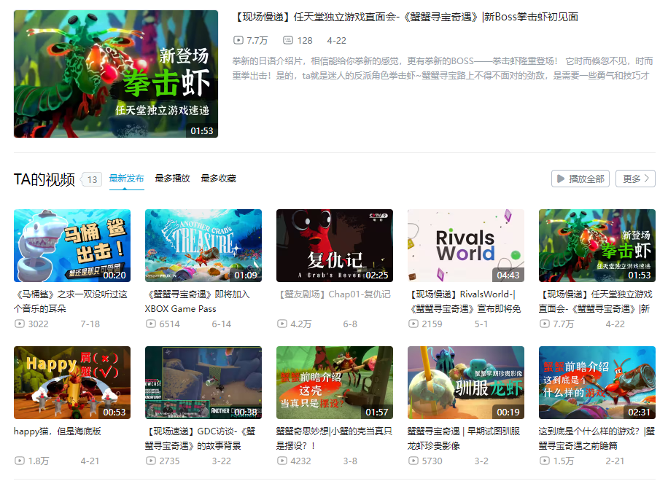Click the upload date 3-22
Viewport: 668px width, 481px height.
pyautogui.click(x=222, y=461)
